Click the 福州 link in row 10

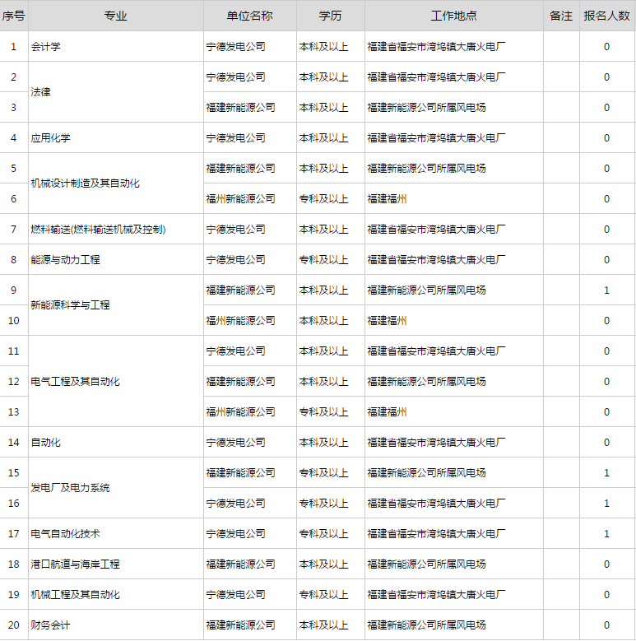[x=397, y=320]
